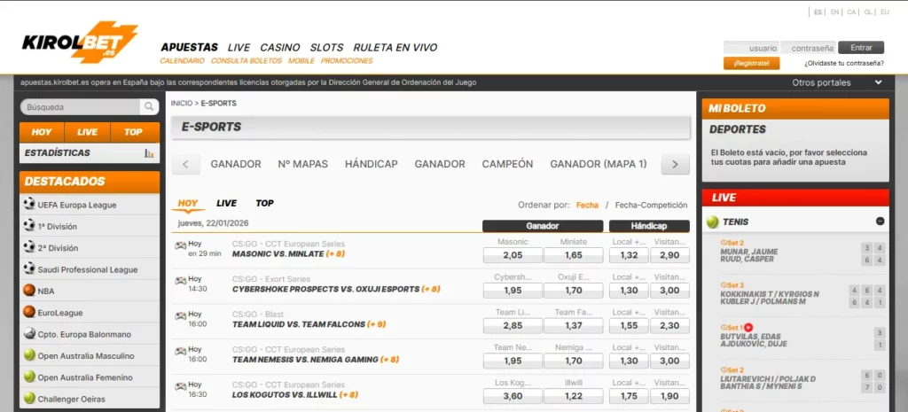Open Munar, Jaume vs Ruud, Casper live match
908x412 pixels.
pyautogui.click(x=749, y=256)
